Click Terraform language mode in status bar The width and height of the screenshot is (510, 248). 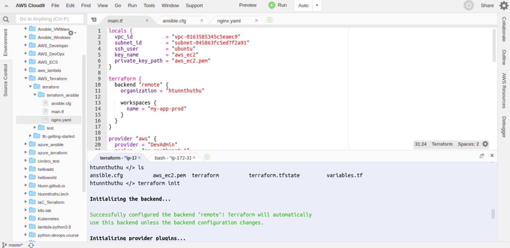click(x=442, y=144)
